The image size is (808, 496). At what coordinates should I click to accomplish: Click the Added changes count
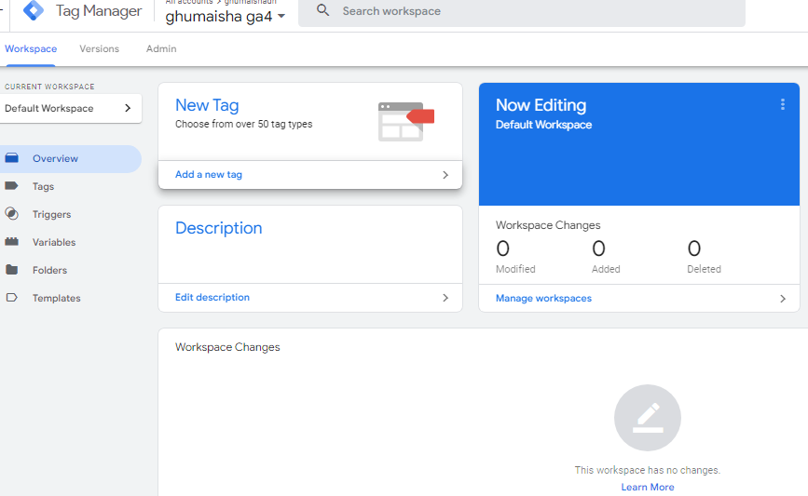click(598, 248)
